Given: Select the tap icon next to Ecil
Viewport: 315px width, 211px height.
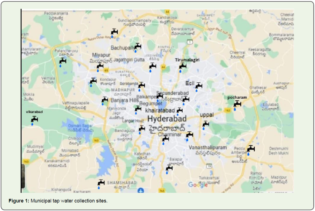Looking at the screenshot, I should click(198, 87).
